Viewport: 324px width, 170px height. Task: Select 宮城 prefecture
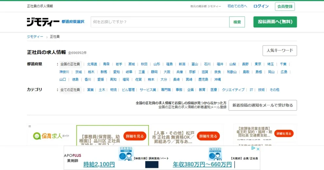click(x=131, y=64)
